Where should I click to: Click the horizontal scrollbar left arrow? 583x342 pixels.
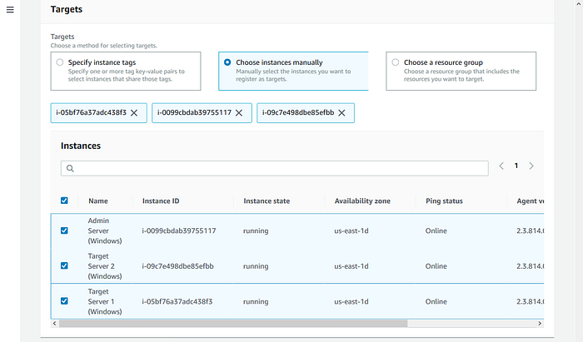(55, 324)
